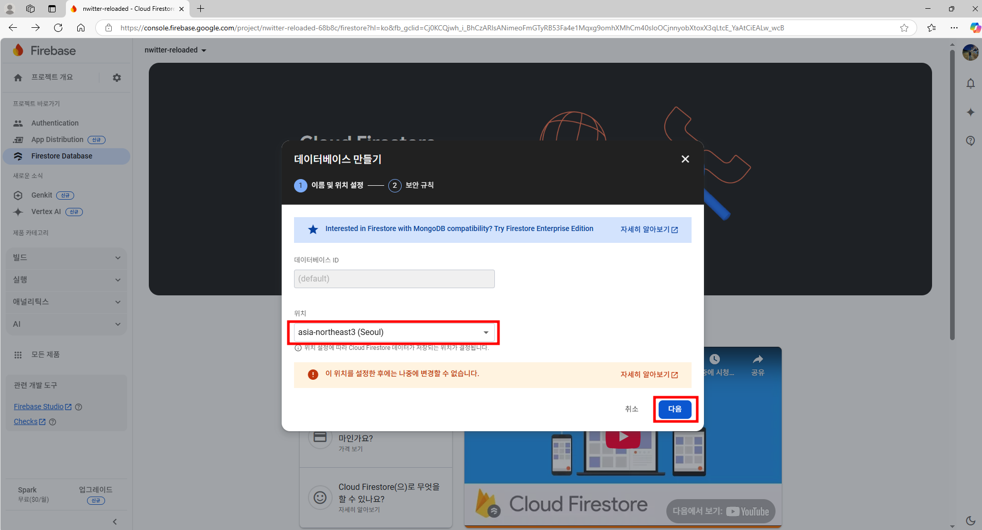
Task: Click 가격 보기 link
Action: [x=350, y=449]
